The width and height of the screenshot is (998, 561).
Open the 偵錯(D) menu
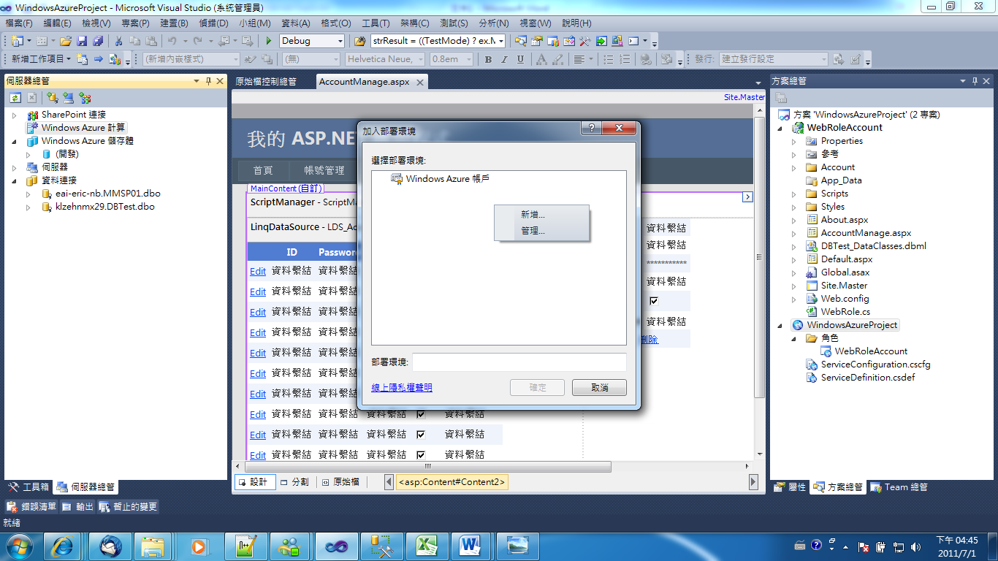pos(213,23)
